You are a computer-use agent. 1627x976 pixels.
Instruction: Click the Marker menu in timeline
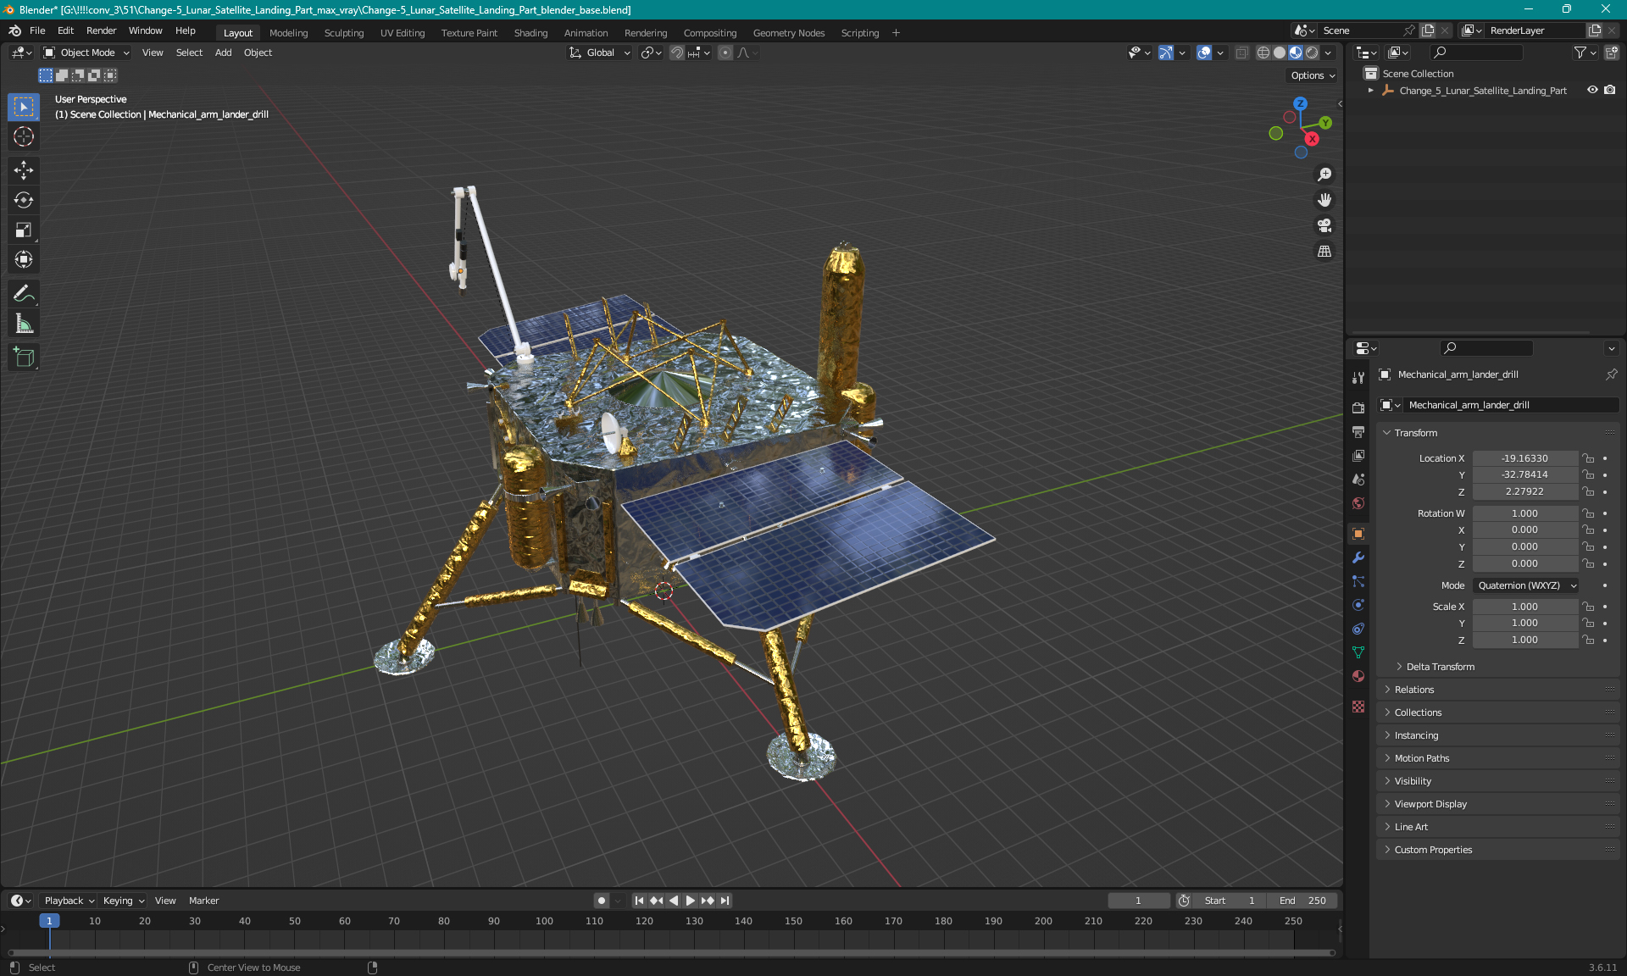coord(203,901)
